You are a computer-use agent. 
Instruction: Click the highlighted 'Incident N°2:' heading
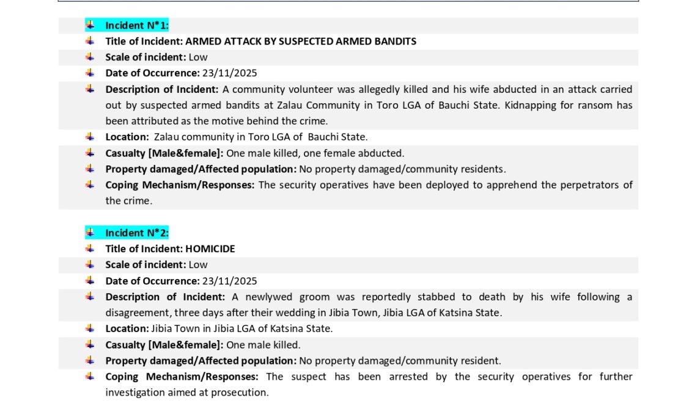(x=136, y=233)
